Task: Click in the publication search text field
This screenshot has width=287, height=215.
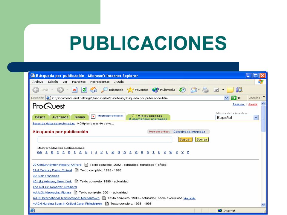Action: (105, 139)
